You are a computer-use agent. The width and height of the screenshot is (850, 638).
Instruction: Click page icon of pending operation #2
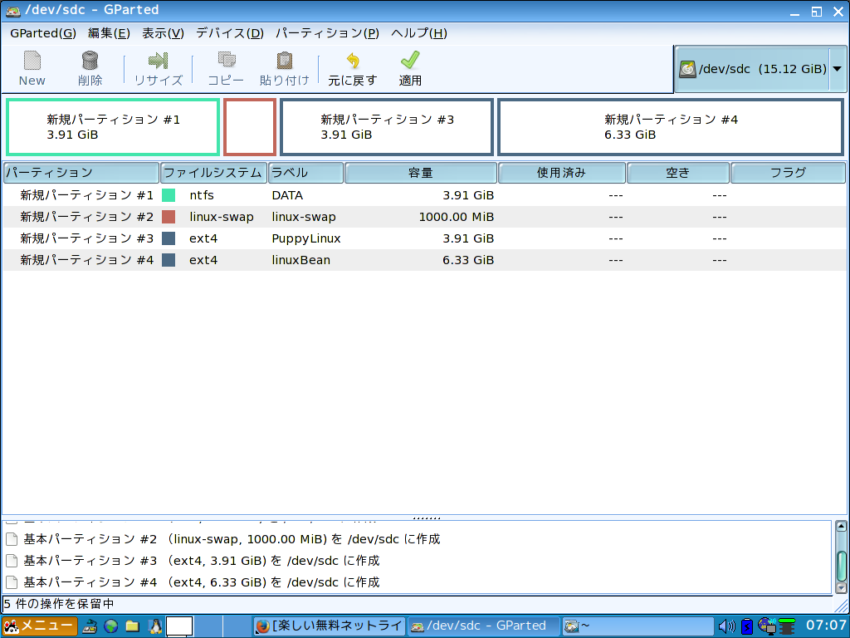(12, 539)
